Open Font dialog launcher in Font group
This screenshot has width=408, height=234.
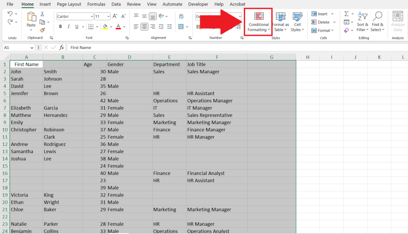127,38
